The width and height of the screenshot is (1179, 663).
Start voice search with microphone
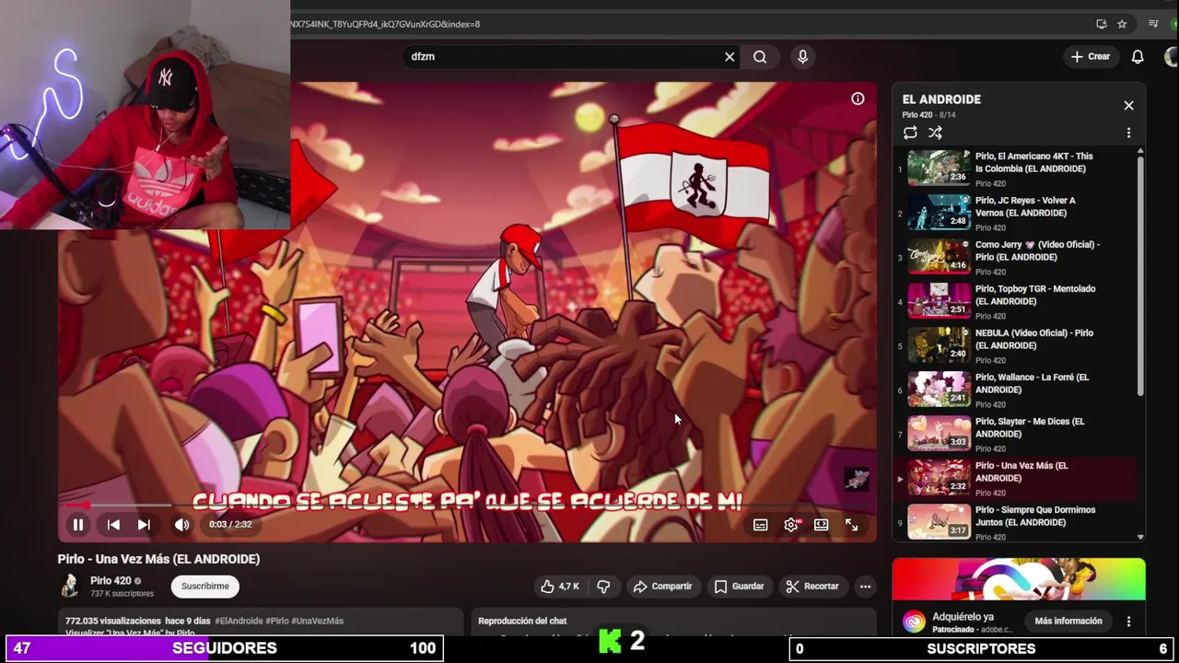pos(802,57)
